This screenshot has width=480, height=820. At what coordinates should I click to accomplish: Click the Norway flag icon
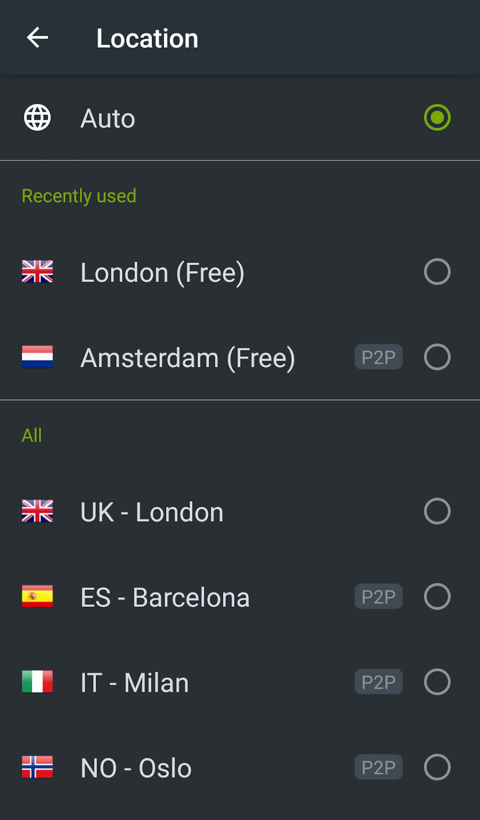pos(37,767)
